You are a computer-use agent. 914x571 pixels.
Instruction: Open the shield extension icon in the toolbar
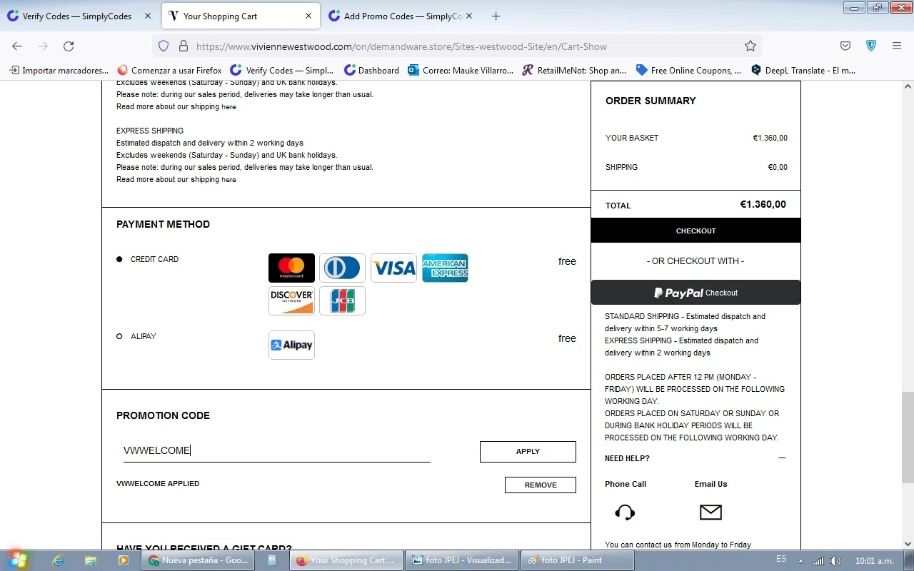coord(871,46)
